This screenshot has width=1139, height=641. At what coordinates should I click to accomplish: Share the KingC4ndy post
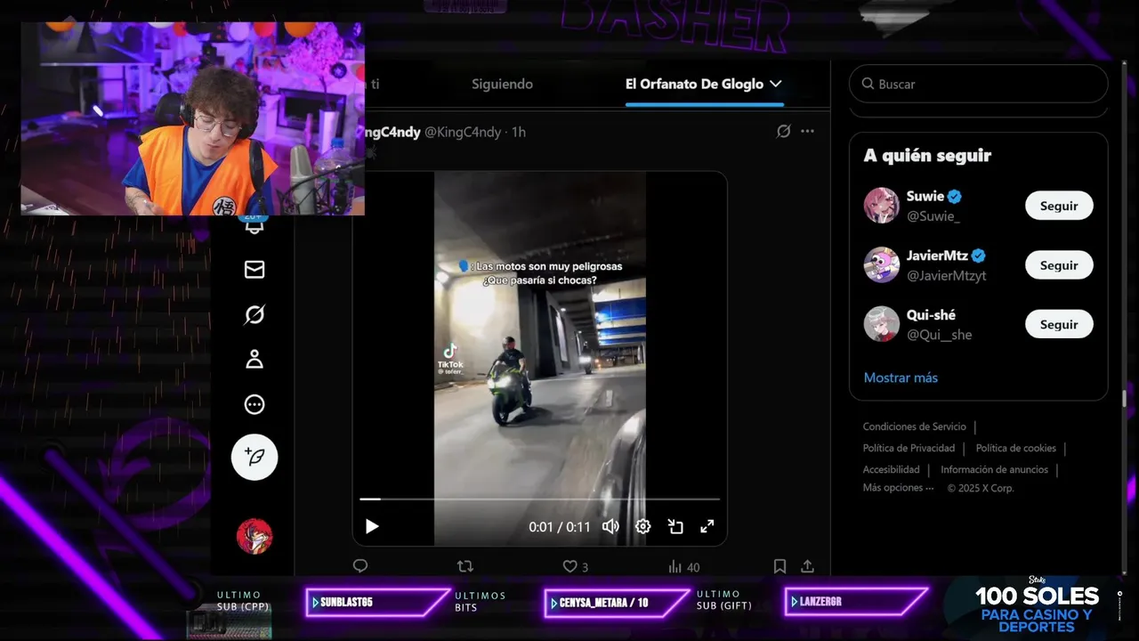[807, 566]
